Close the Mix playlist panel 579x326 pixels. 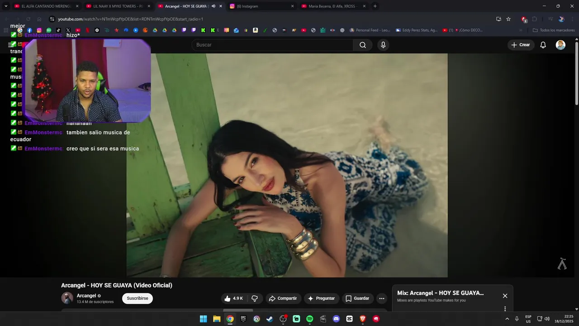(x=505, y=296)
